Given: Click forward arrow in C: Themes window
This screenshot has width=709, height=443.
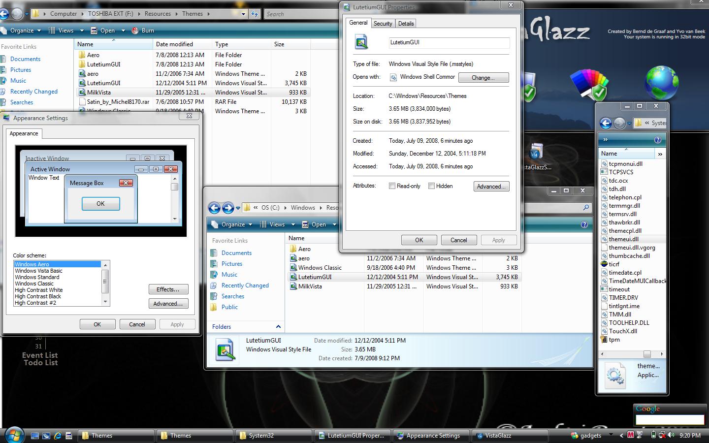Looking at the screenshot, I should [x=227, y=208].
